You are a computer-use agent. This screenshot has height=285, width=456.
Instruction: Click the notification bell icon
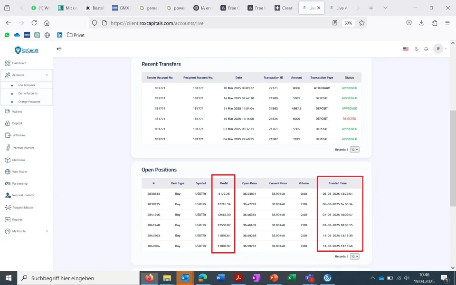(x=426, y=49)
